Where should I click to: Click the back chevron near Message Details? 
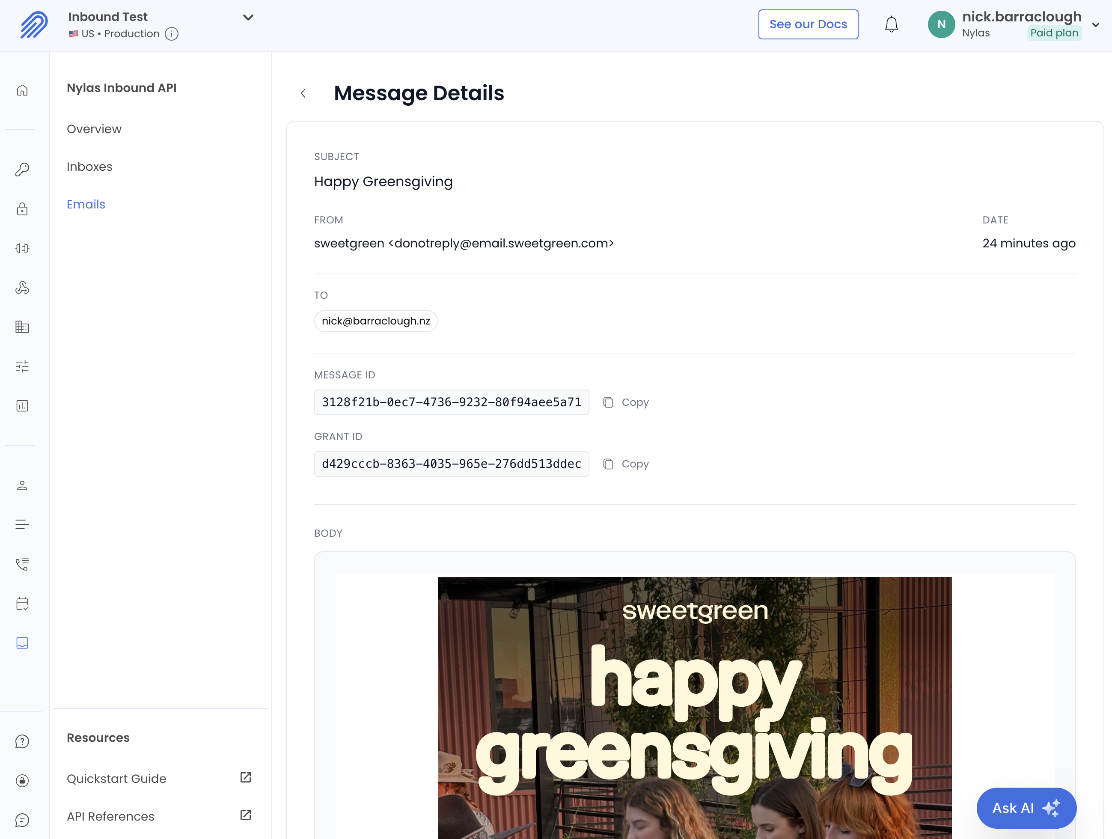click(x=303, y=93)
